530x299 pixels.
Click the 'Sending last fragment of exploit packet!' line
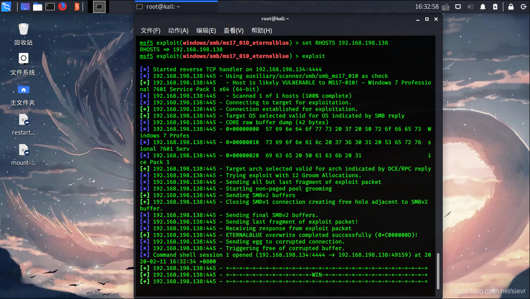coord(249,222)
